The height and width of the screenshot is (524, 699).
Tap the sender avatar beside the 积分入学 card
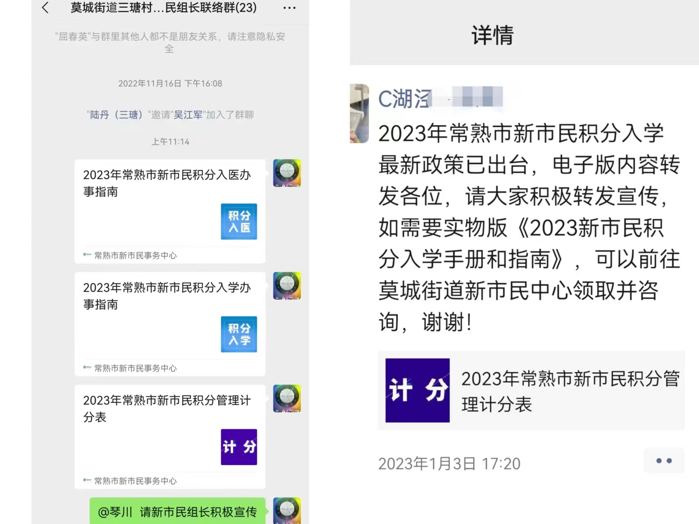coord(287,286)
